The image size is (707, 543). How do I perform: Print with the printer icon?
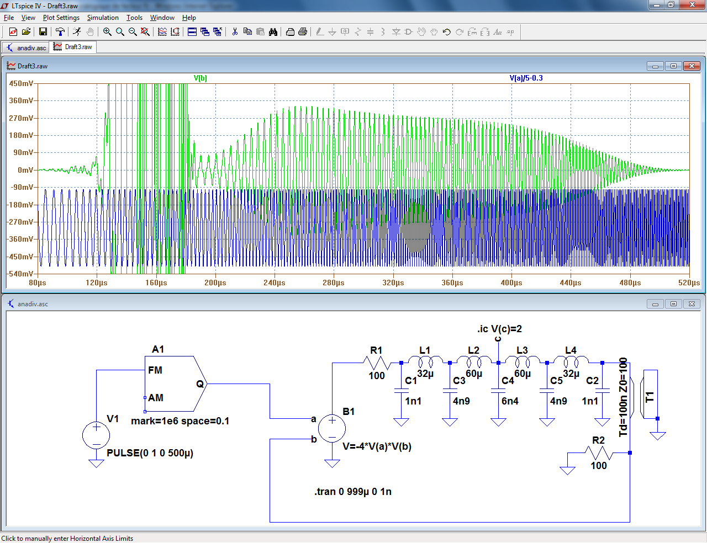303,32
